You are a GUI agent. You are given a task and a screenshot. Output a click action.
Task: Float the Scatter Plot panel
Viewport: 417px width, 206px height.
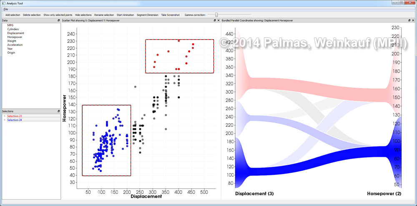[215, 20]
